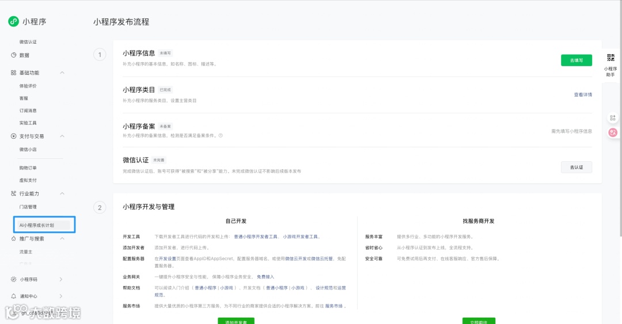Click the 小程序码 sunburst icon
This screenshot has height=324, width=622.
[x=13, y=279]
